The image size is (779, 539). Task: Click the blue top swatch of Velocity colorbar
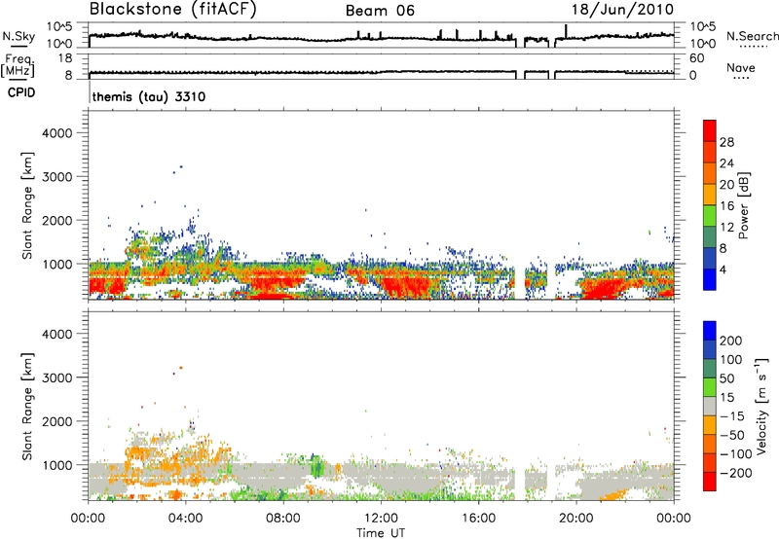pos(710,331)
